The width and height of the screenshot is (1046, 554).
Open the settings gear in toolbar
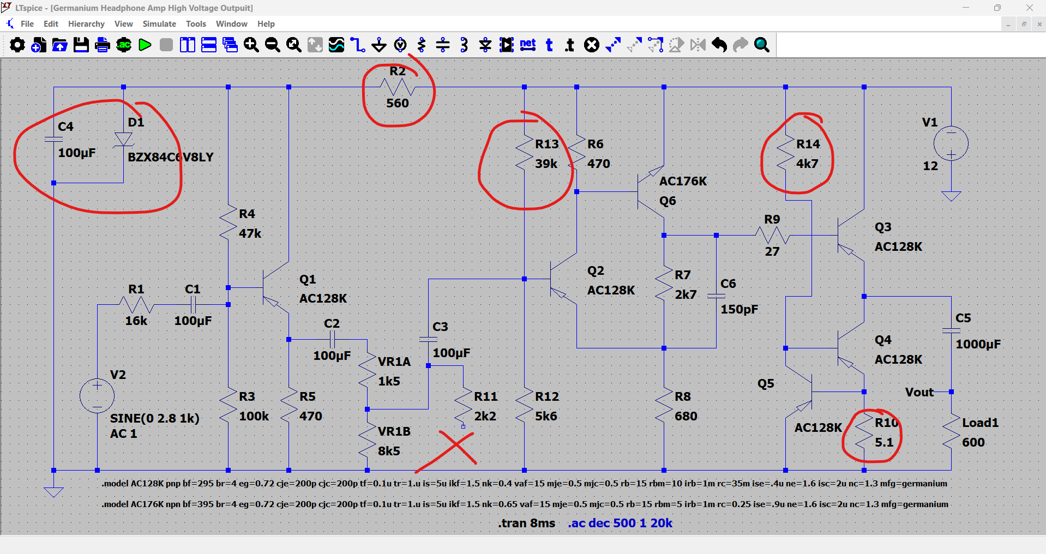17,45
